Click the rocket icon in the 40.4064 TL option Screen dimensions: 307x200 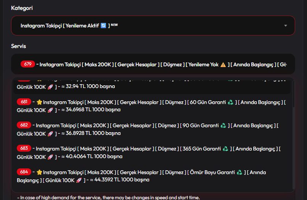coord(50,157)
